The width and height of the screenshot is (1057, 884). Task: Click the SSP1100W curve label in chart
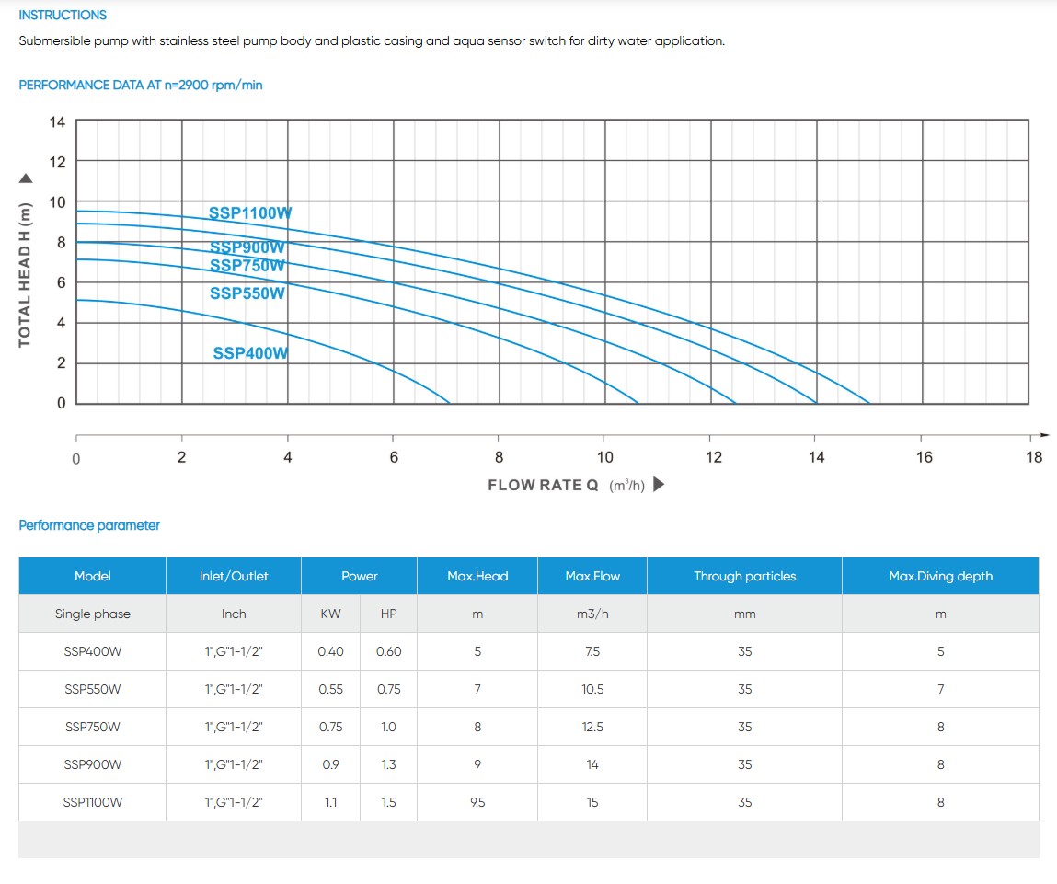[250, 213]
